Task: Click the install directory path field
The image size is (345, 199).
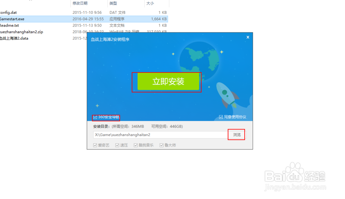Action: pyautogui.click(x=160, y=135)
